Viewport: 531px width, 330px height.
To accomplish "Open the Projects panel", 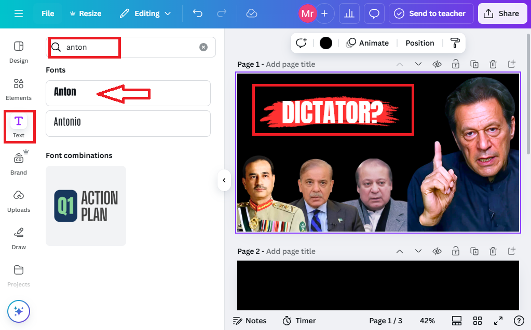I will (x=19, y=276).
